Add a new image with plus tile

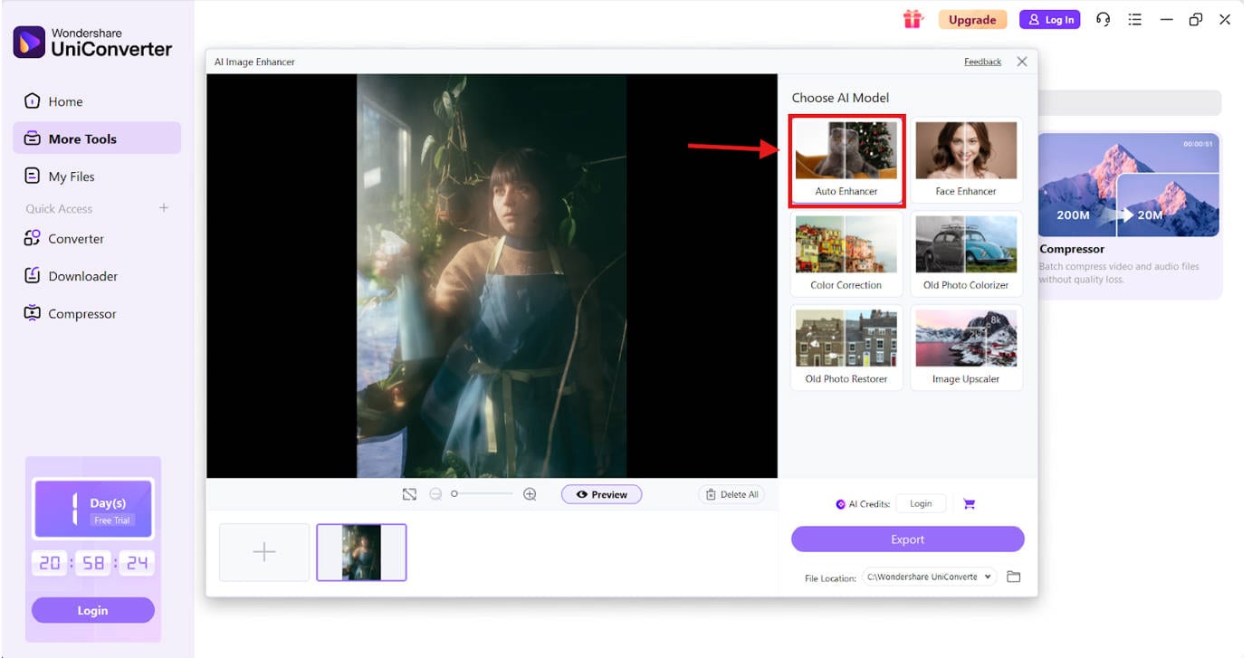[x=264, y=552]
